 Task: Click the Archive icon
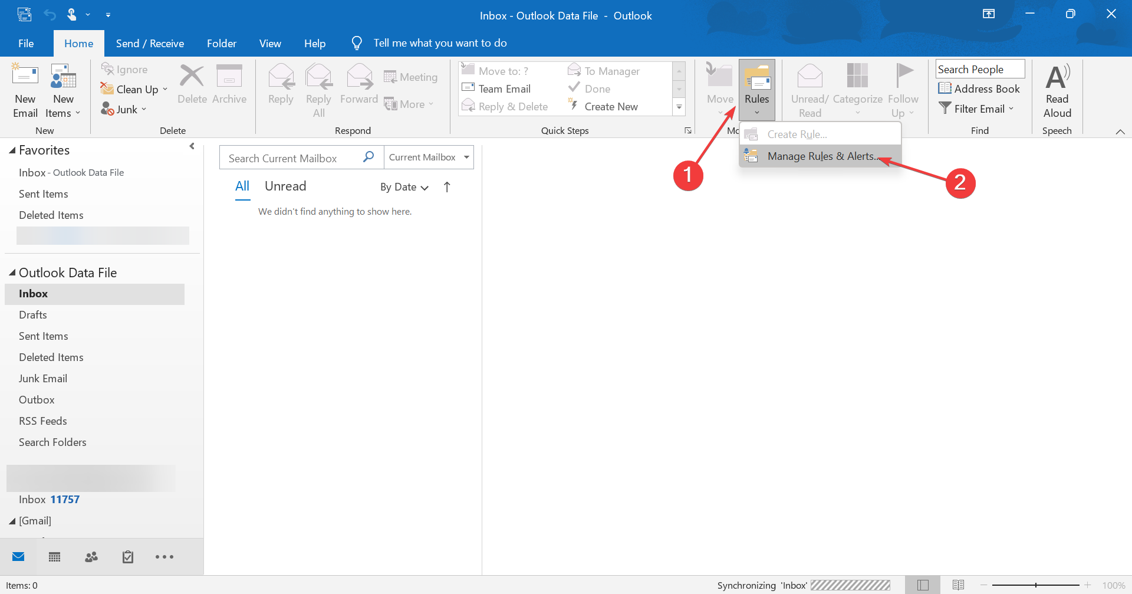pos(229,76)
